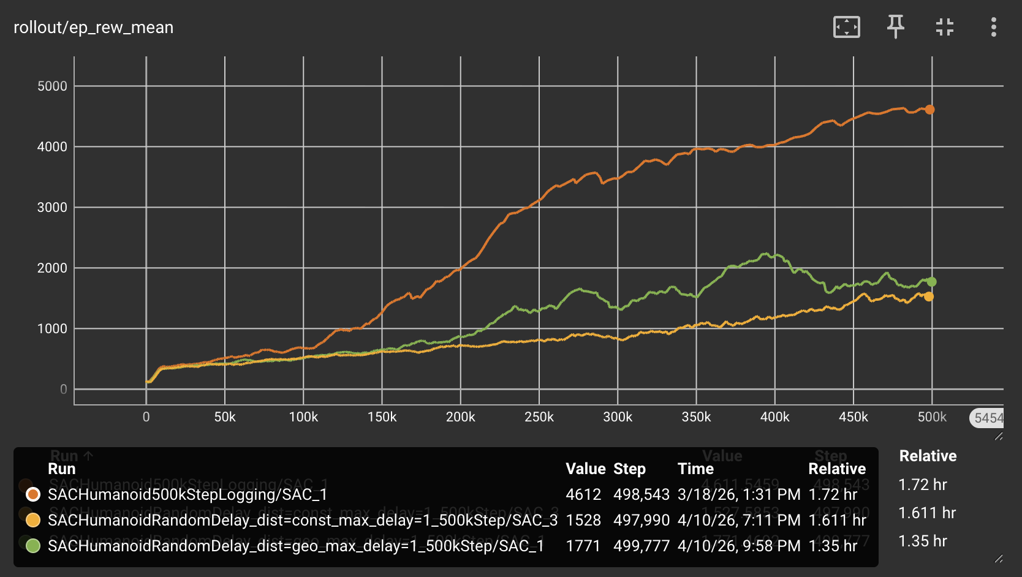
Task: Click the 5000 y-axis tick label
Action: click(52, 86)
